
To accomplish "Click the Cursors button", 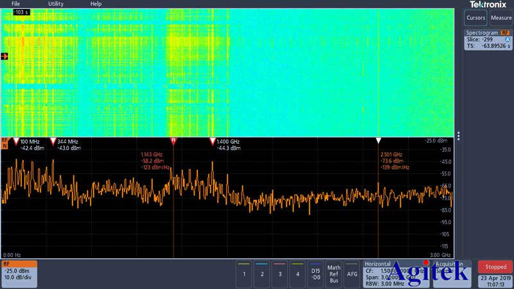I will [x=476, y=18].
